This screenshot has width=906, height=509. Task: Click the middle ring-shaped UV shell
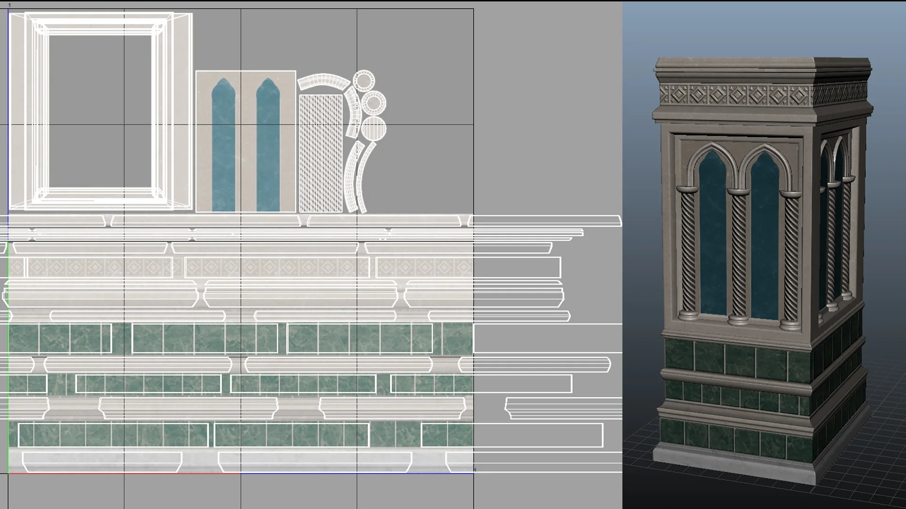[373, 101]
